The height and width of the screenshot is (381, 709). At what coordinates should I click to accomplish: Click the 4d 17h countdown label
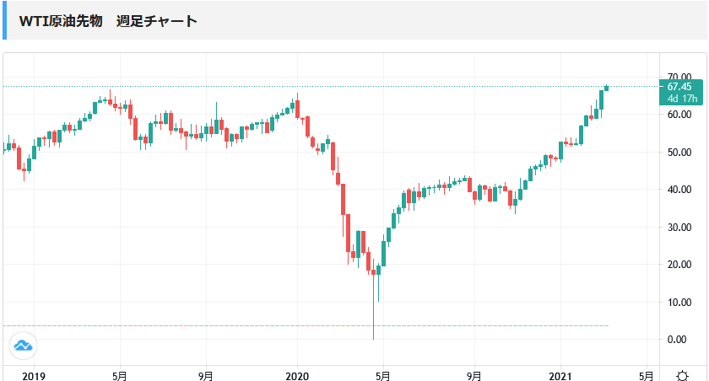(679, 98)
